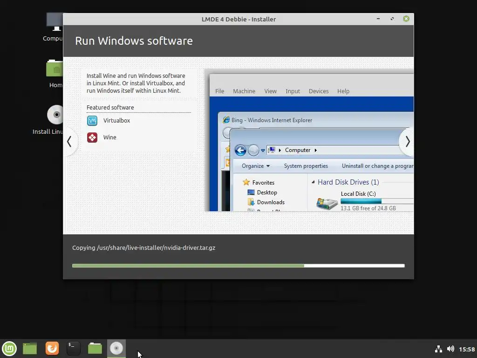Show desktop via green taskbar folder icon
Viewport: 477px width, 358px height.
point(30,349)
